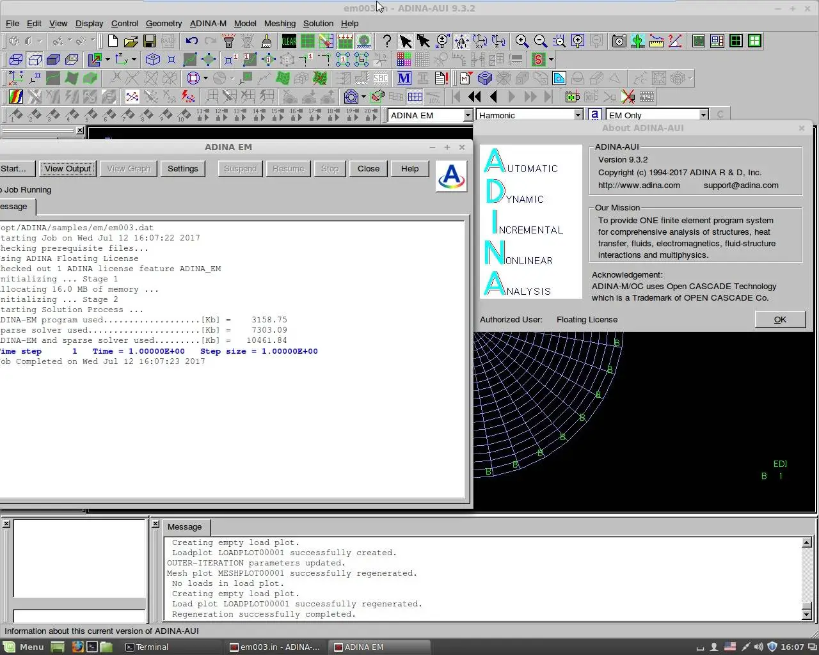Click the broom clean-up icon

[x=266, y=41]
